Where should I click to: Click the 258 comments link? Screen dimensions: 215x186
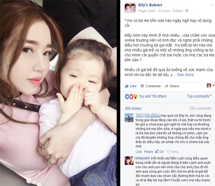tap(200, 108)
